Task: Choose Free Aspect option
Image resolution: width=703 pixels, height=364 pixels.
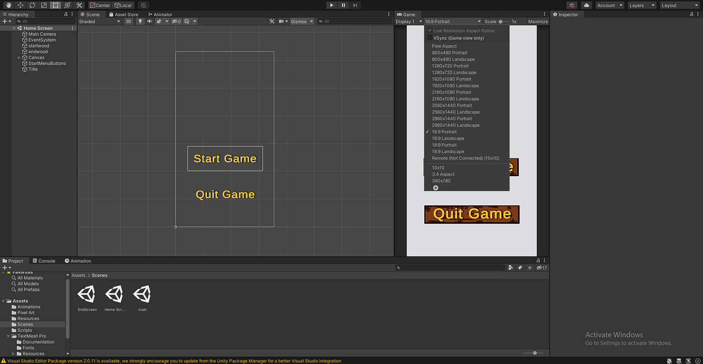Action: (444, 46)
